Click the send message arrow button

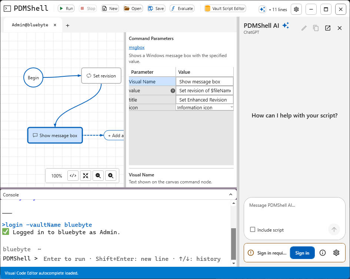(x=334, y=229)
